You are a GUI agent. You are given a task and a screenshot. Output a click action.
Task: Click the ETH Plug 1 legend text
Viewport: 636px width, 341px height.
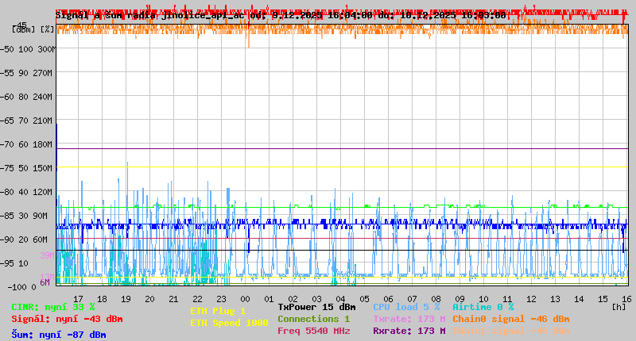click(x=218, y=311)
